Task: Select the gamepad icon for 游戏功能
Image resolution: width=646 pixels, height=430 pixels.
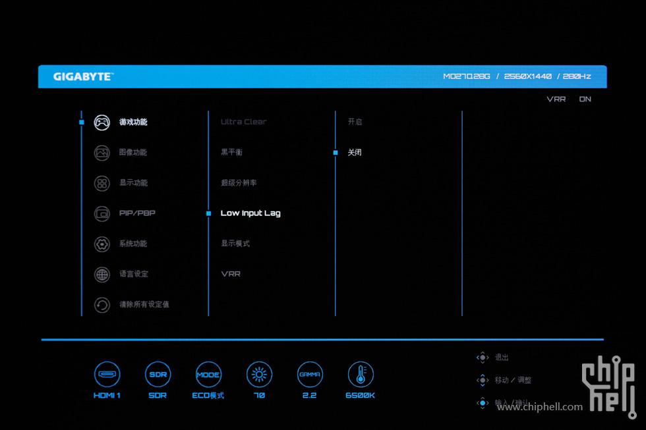Action: coord(102,122)
